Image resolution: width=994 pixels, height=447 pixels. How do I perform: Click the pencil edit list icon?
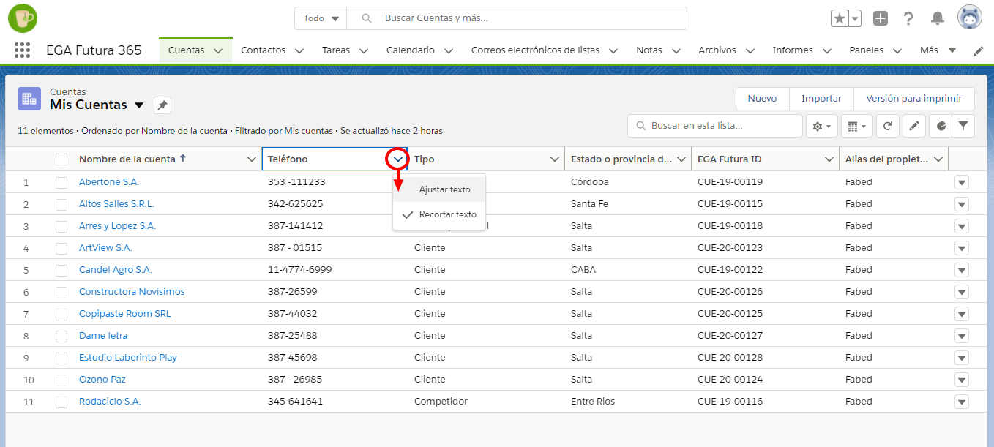[x=913, y=126]
